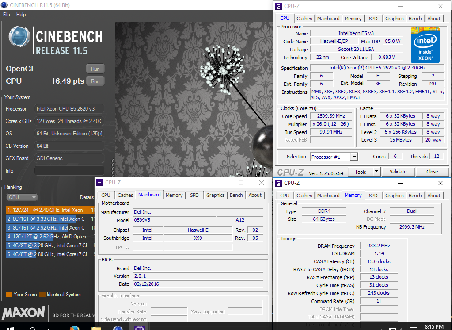
Task: Switch to Mainboard tab in top CPU-Z window
Action: (328, 19)
